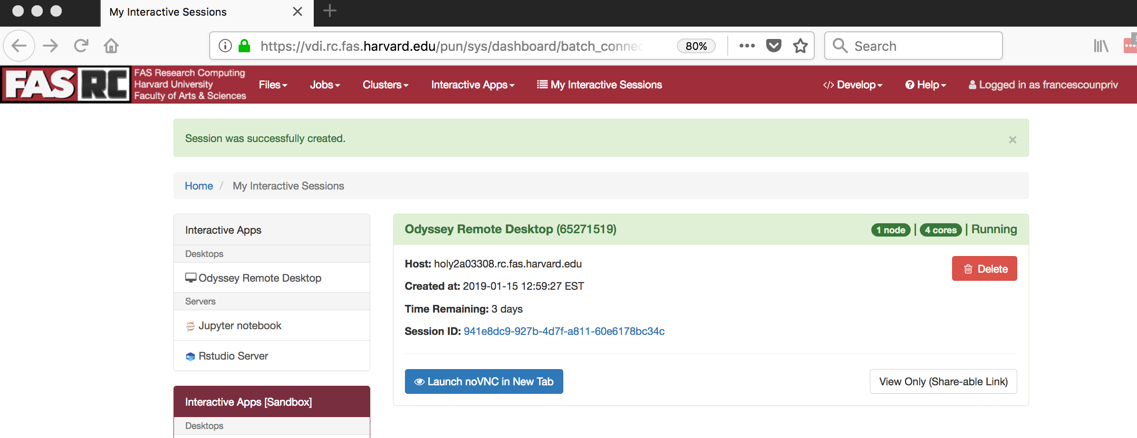Screen dimensions: 1137x438
Task: Click the green padlock security icon
Action: tap(244, 46)
